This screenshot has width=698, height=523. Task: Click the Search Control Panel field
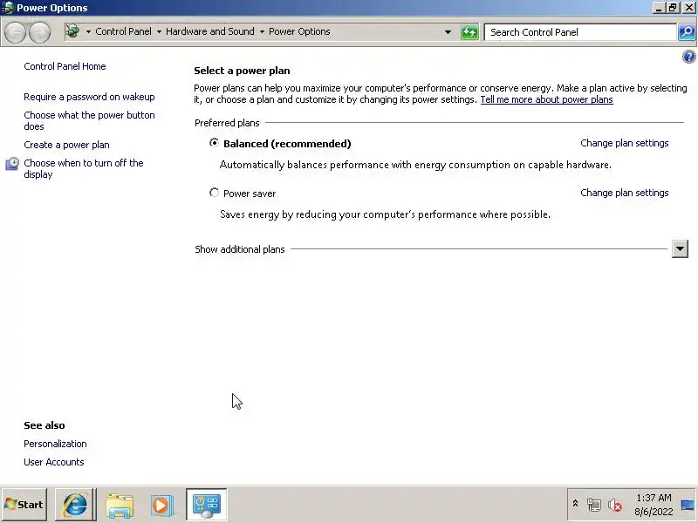click(580, 32)
